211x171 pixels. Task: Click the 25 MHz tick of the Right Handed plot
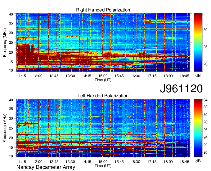click(11, 42)
